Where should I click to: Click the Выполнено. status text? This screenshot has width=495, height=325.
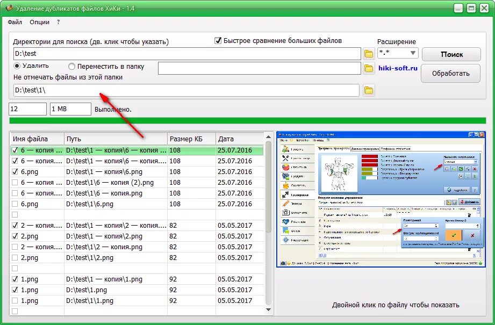pyautogui.click(x=113, y=110)
